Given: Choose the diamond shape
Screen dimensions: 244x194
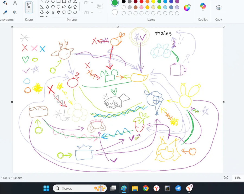Looking at the screenshot, I should tap(47, 7).
